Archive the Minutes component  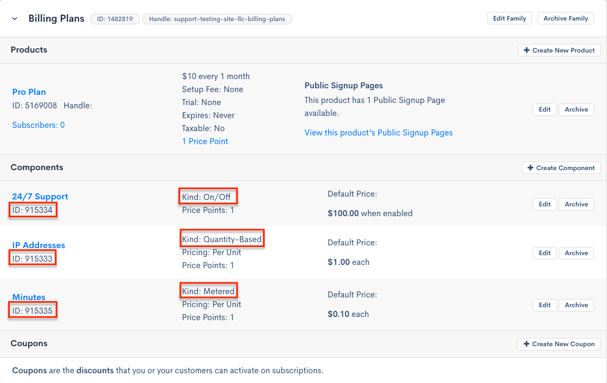coord(576,305)
